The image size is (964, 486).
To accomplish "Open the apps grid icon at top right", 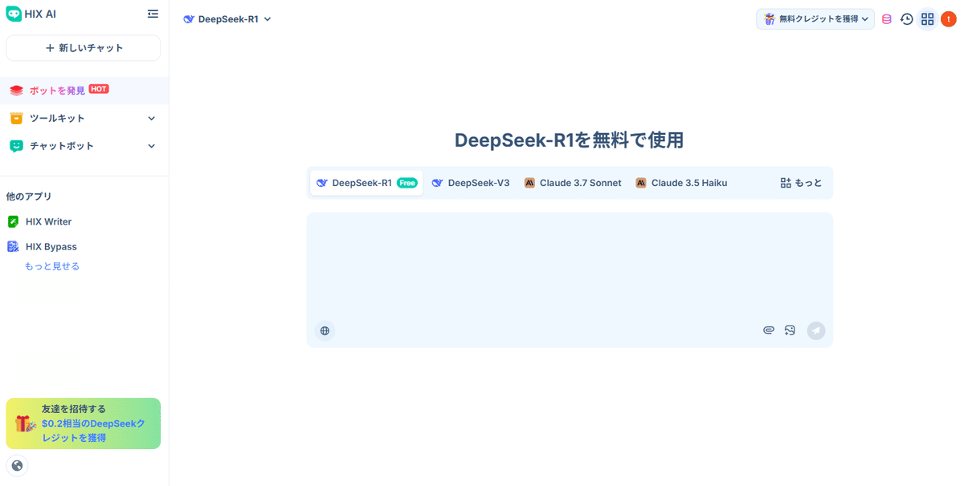I will coord(927,18).
